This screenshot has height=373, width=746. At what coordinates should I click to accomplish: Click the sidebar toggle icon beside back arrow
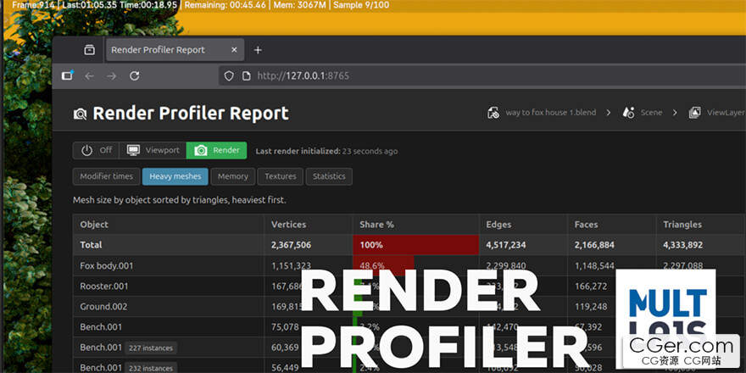[67, 76]
